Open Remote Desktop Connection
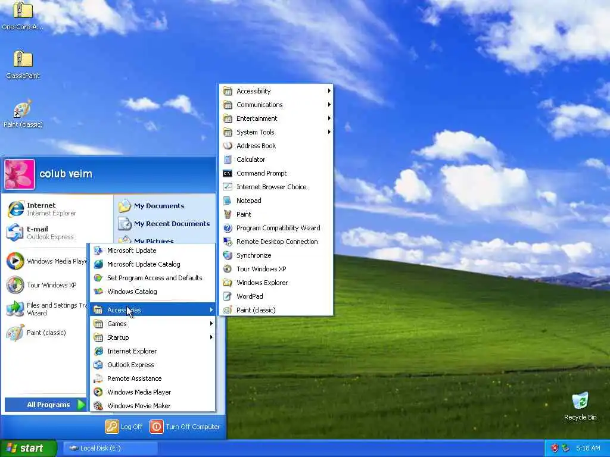 [276, 242]
